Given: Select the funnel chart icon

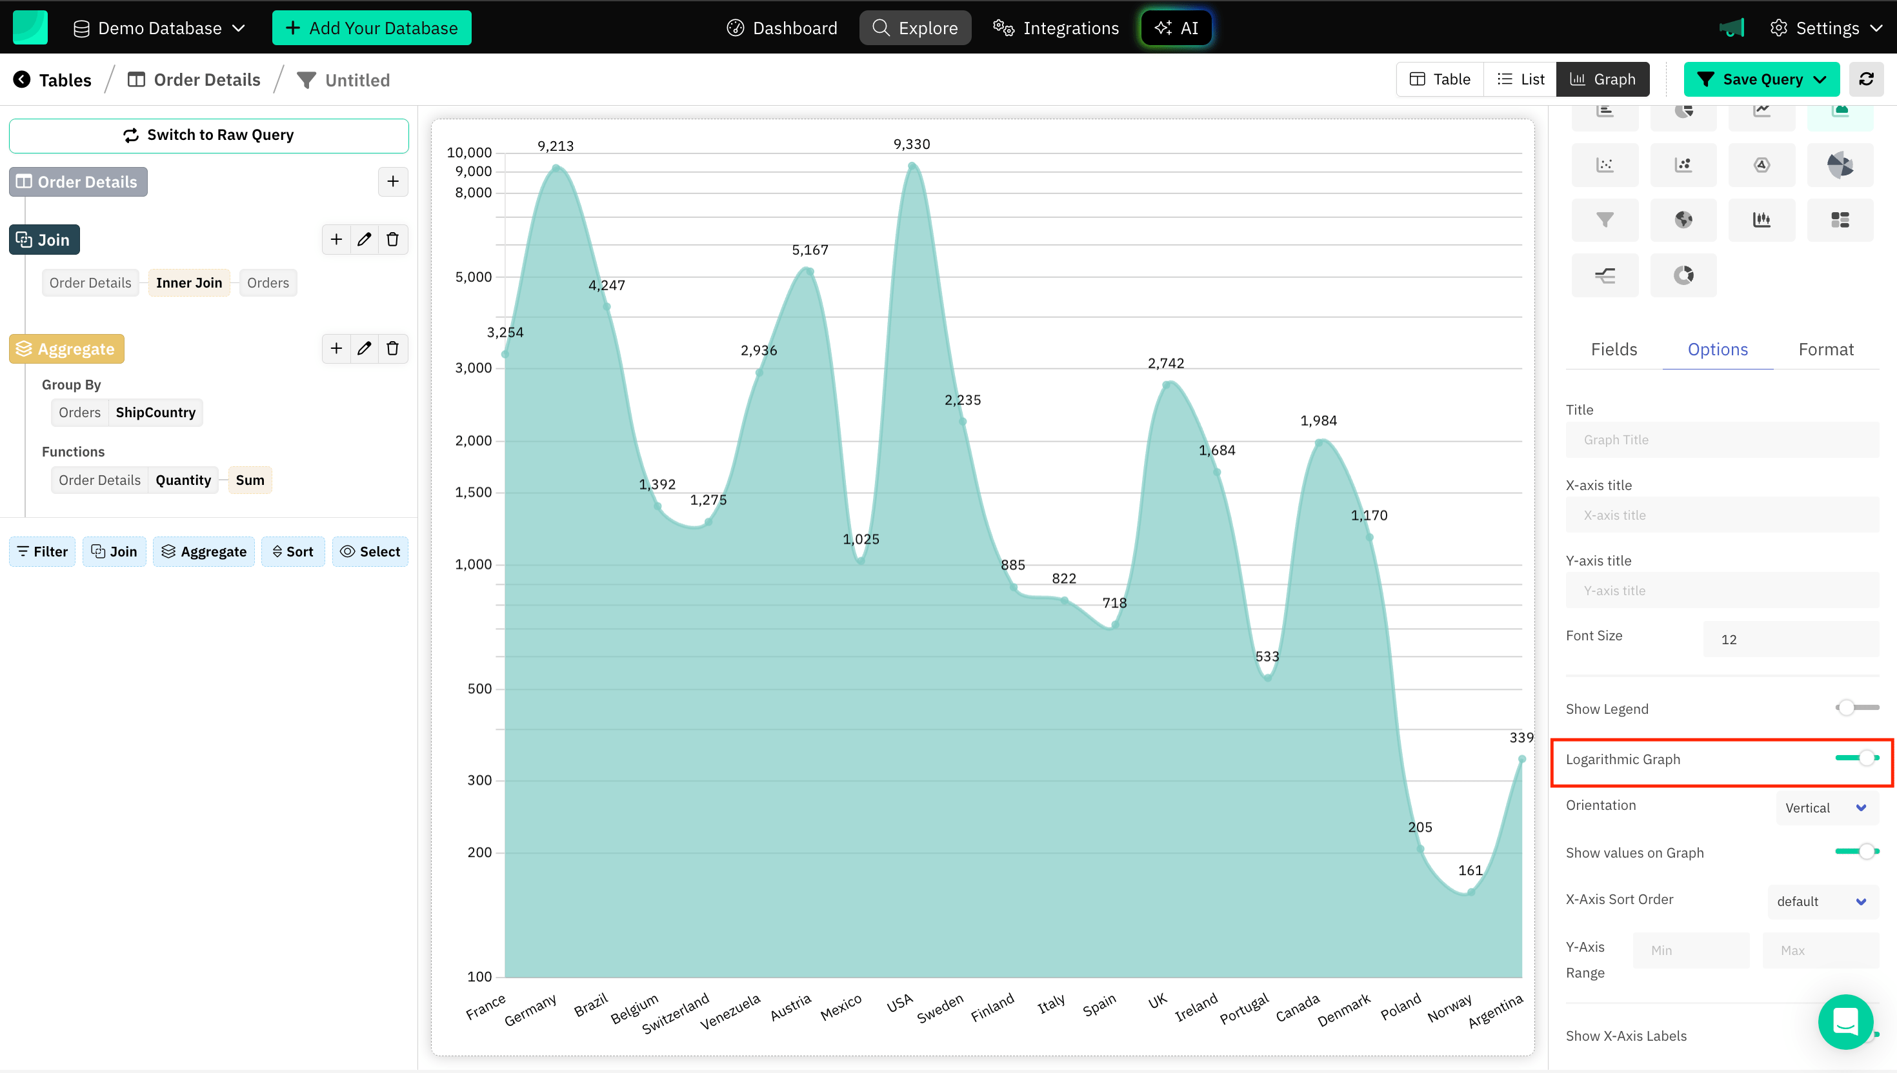Looking at the screenshot, I should pyautogui.click(x=1605, y=219).
